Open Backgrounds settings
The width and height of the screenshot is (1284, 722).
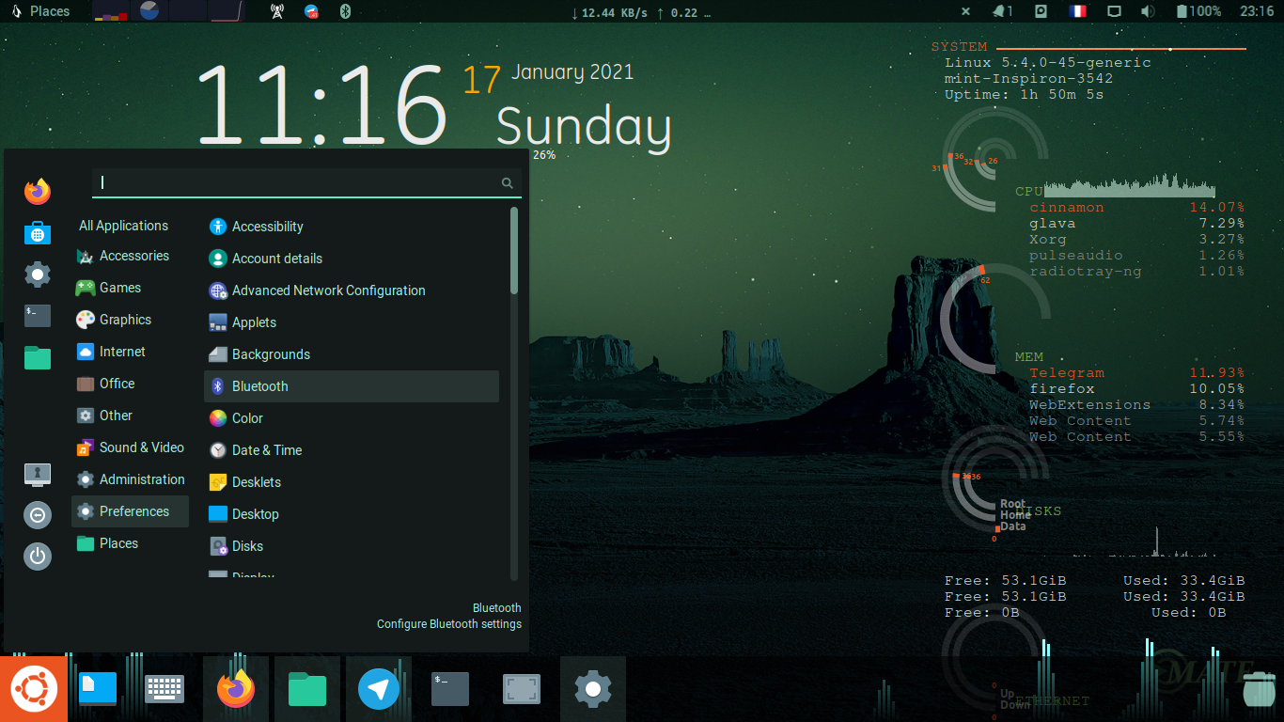click(x=352, y=354)
